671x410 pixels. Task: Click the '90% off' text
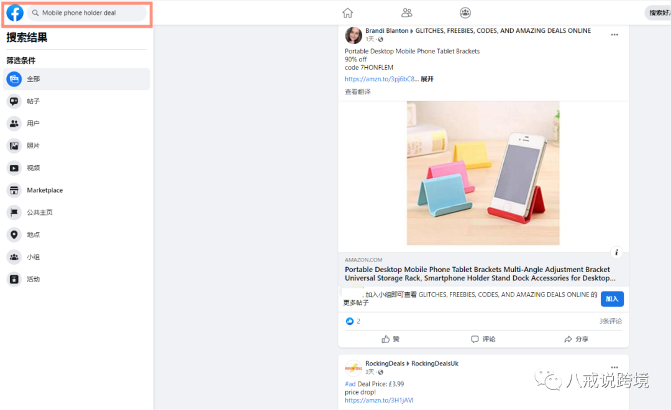(x=355, y=59)
